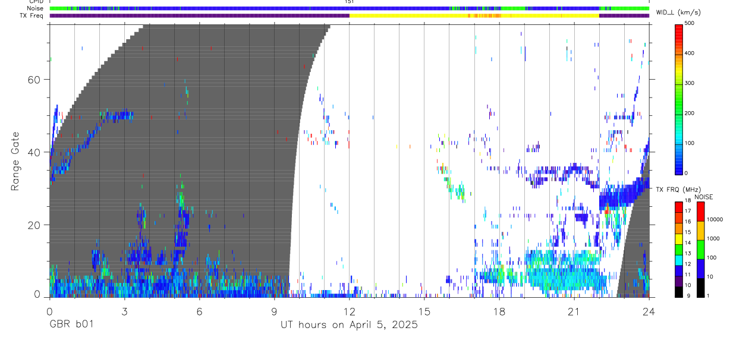The height and width of the screenshot is (337, 730).
Task: Click the '6' UT hour tick label
Action: 199,311
